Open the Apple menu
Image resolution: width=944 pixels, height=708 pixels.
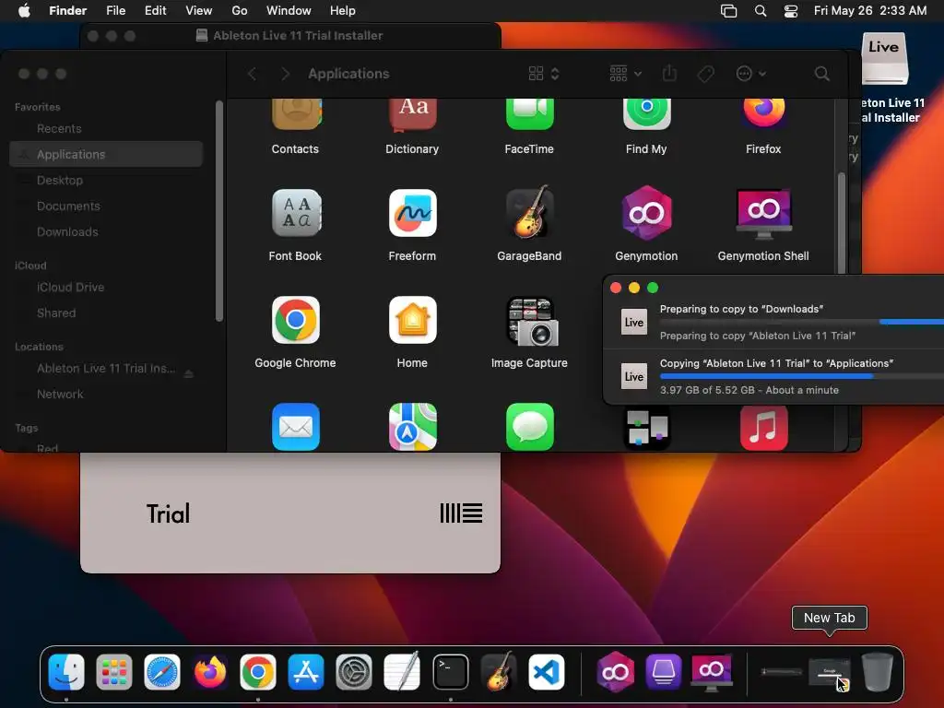point(24,11)
